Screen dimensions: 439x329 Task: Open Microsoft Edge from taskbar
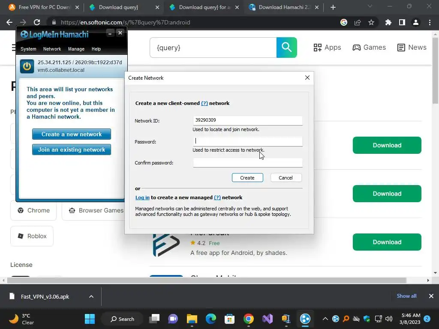coord(211,319)
